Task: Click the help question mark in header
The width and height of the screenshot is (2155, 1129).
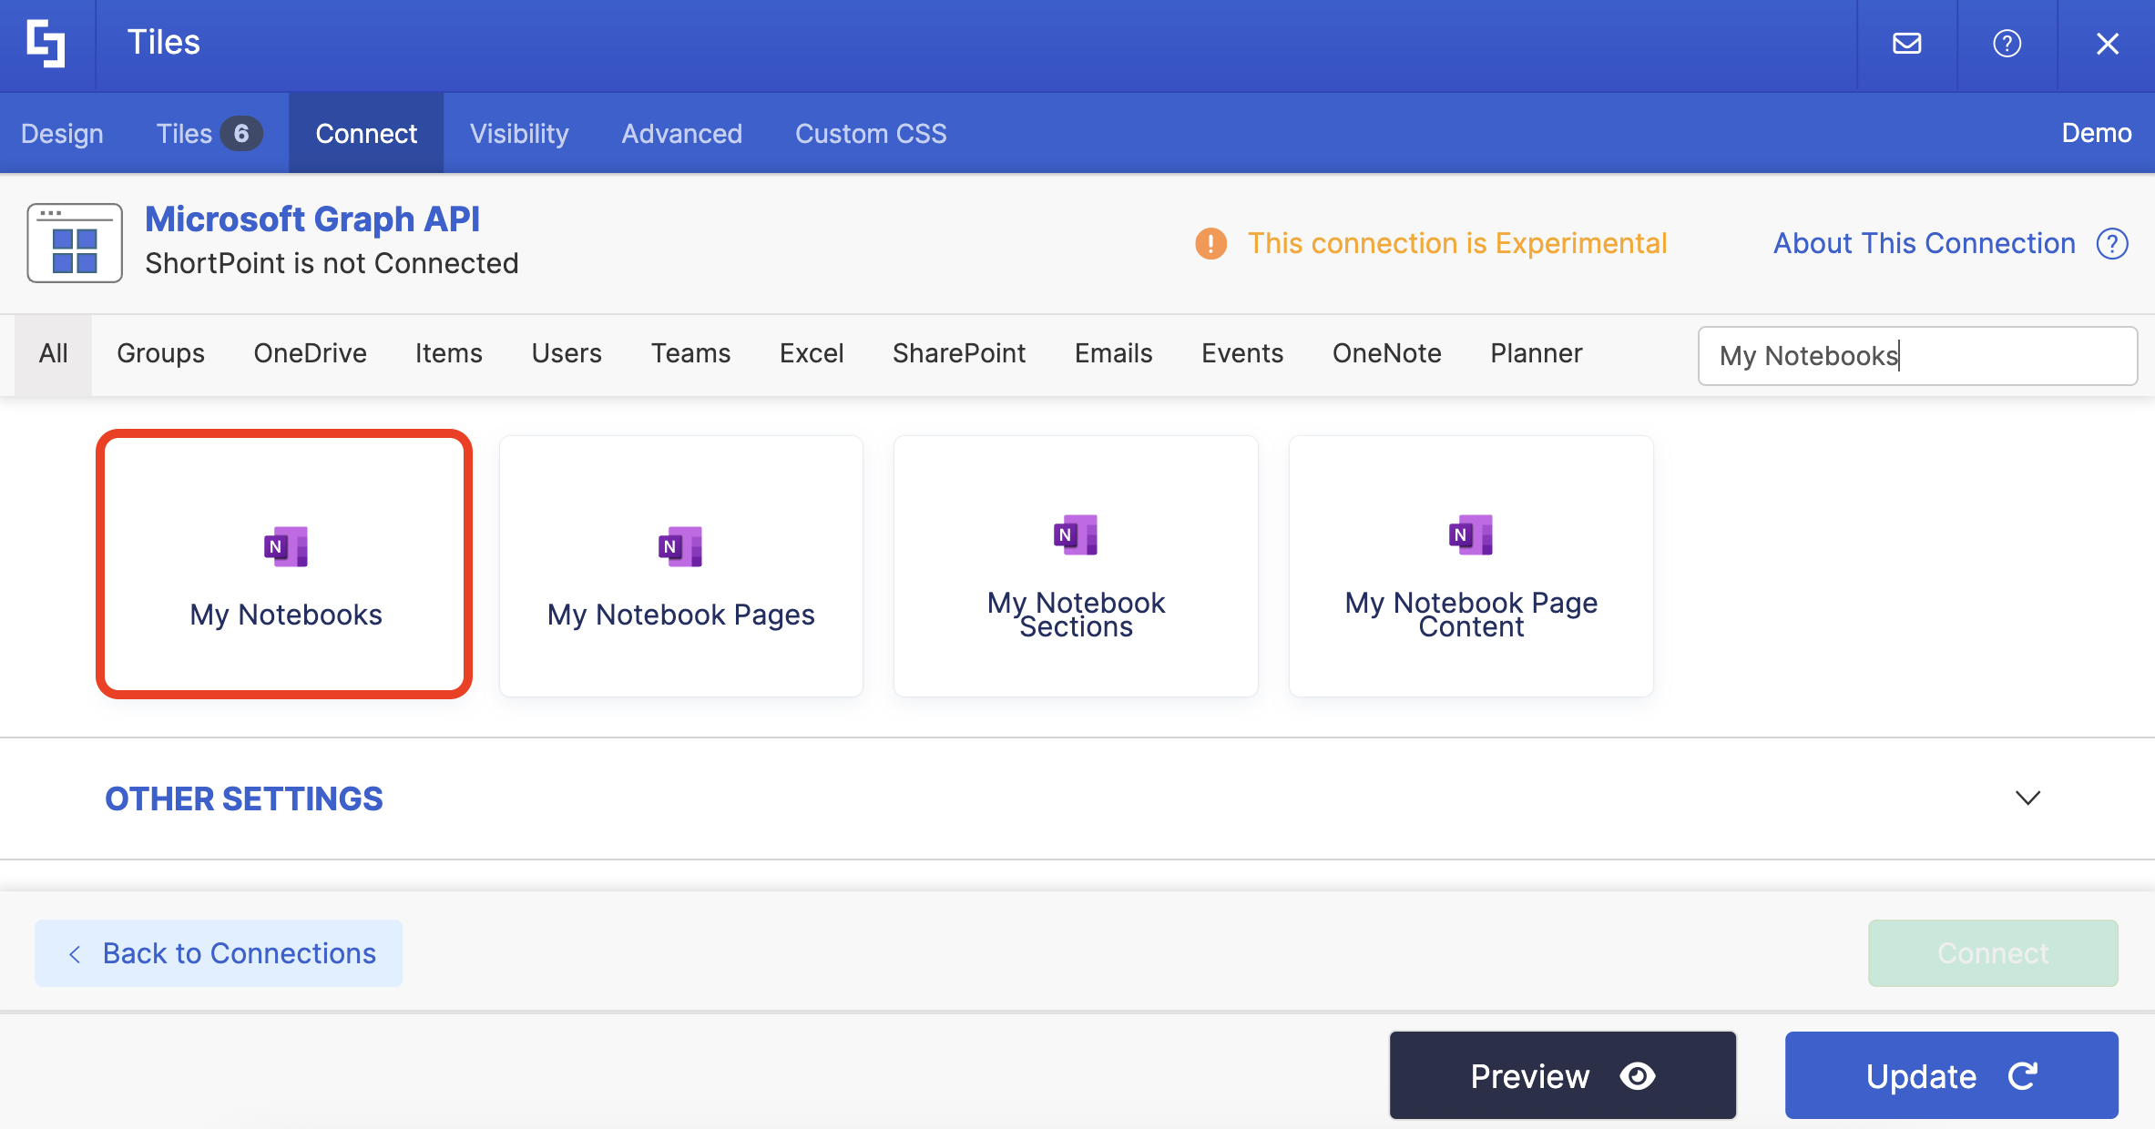Action: 2007,44
